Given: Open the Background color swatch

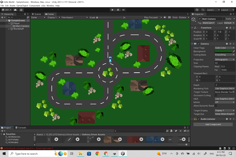Looking at the screenshot, I should coord(223,52).
